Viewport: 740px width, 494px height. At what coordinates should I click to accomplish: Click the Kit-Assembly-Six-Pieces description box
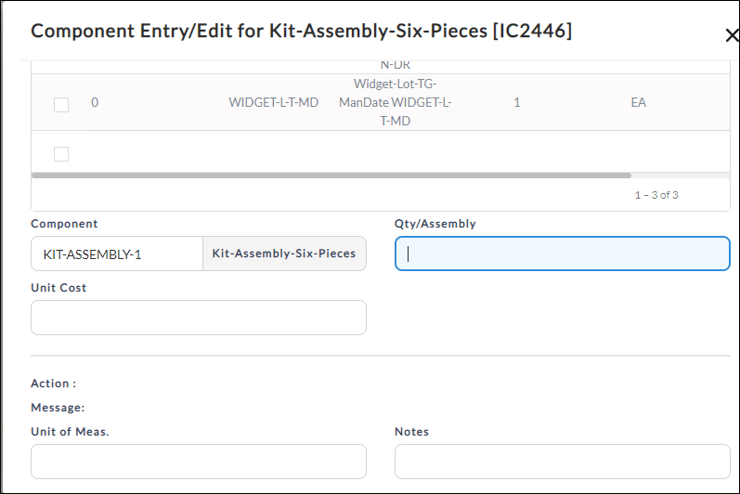pyautogui.click(x=284, y=253)
